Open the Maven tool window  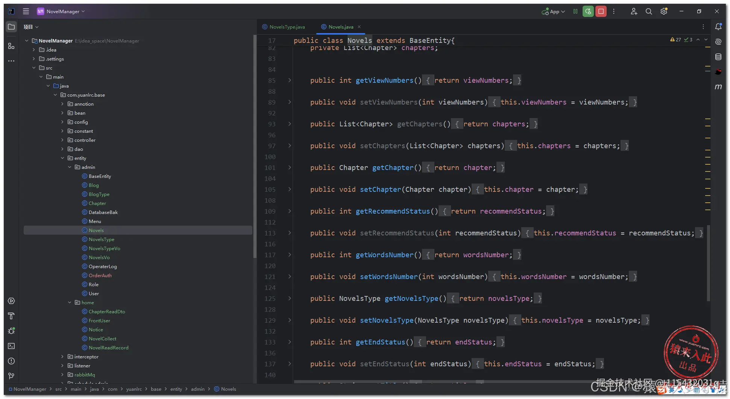pos(718,87)
